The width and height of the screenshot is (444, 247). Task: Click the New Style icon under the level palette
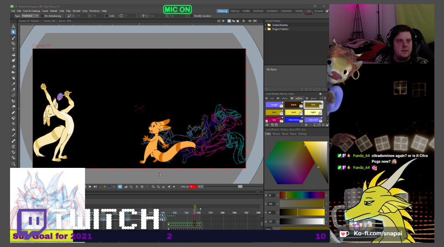(267, 125)
